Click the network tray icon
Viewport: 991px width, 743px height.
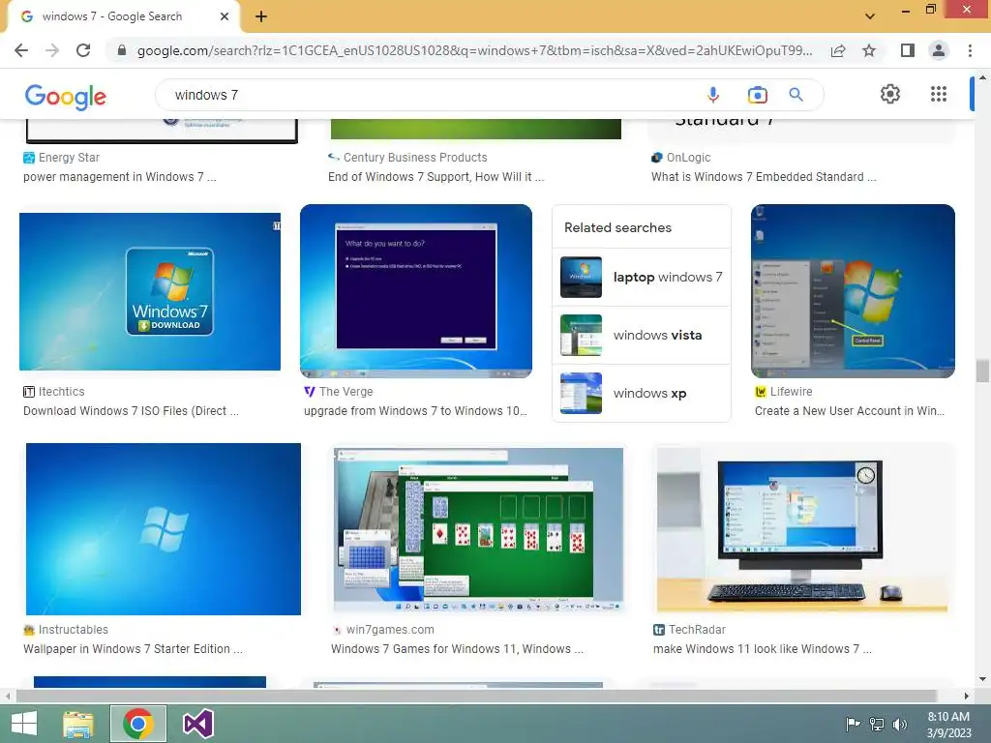tap(877, 724)
